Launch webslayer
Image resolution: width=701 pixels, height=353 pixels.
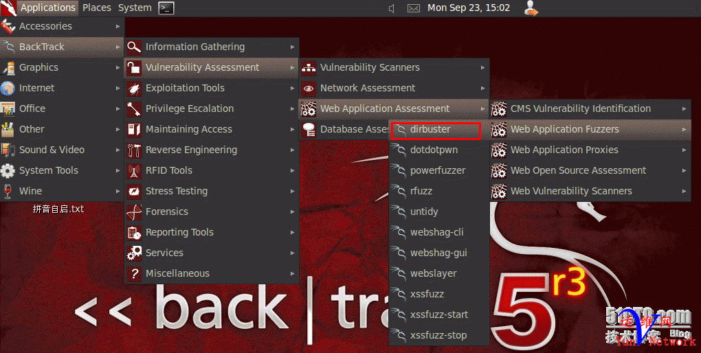coord(439,273)
